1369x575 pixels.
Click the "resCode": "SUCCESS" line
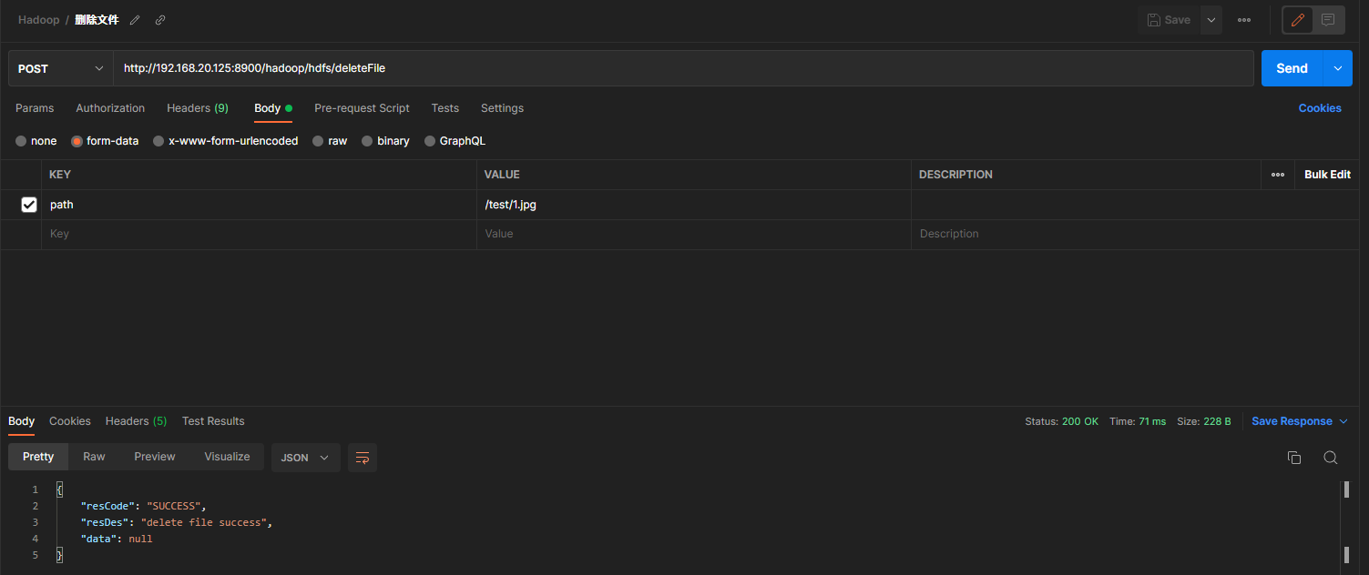point(144,506)
